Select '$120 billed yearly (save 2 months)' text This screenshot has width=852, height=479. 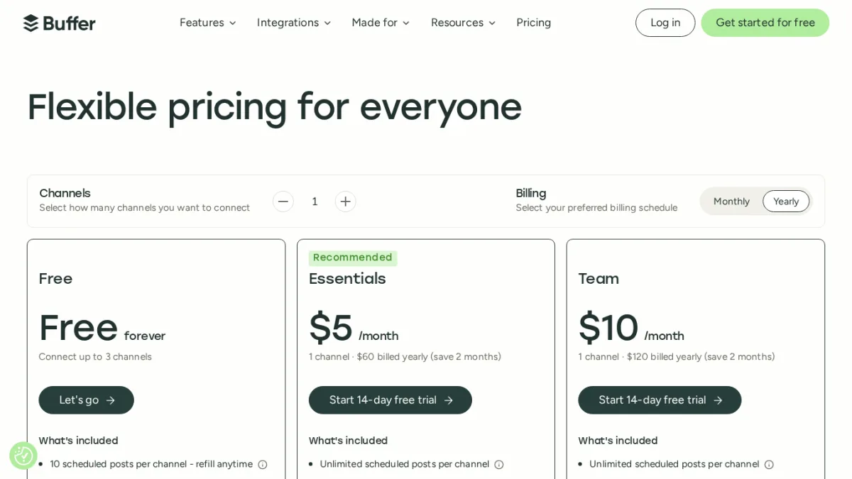click(701, 357)
